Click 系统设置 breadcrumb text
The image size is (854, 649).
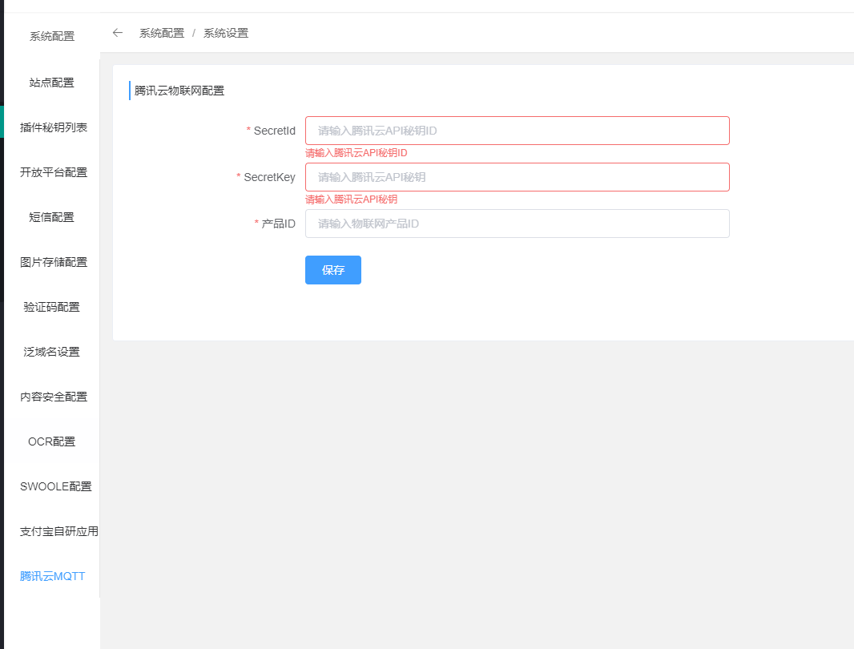click(x=226, y=33)
